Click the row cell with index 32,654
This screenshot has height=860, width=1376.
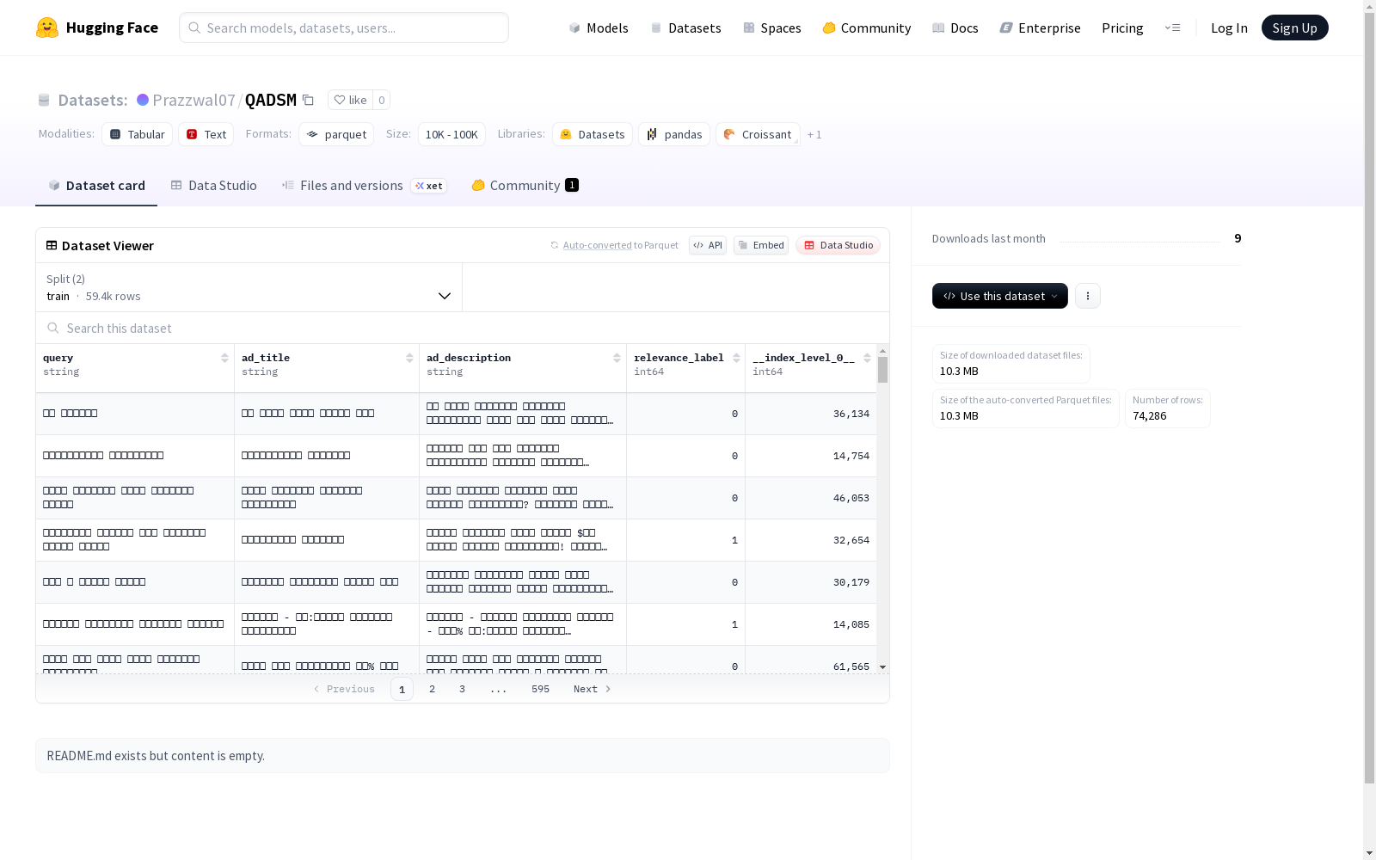pos(811,540)
